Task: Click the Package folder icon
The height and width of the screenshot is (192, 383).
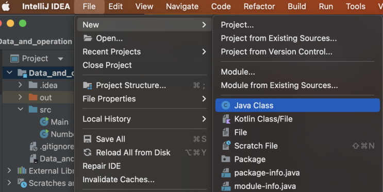Action: click(226, 159)
